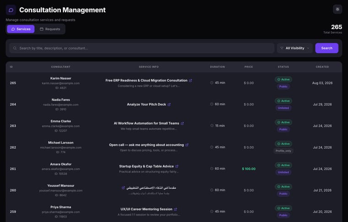This screenshot has height=222, width=348.
Task: Open the UX/UI Career Mentoring Session service
Action: (147, 209)
